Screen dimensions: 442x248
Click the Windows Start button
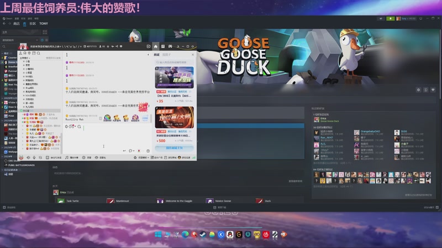coord(158,235)
